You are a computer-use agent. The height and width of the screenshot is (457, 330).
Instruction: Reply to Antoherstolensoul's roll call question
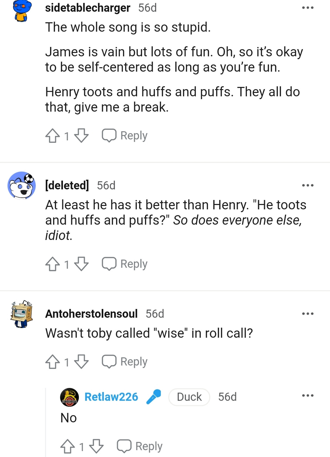pyautogui.click(x=125, y=362)
